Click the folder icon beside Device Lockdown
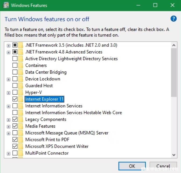Screen dimensions: 181x173 pyautogui.click(x=20, y=79)
